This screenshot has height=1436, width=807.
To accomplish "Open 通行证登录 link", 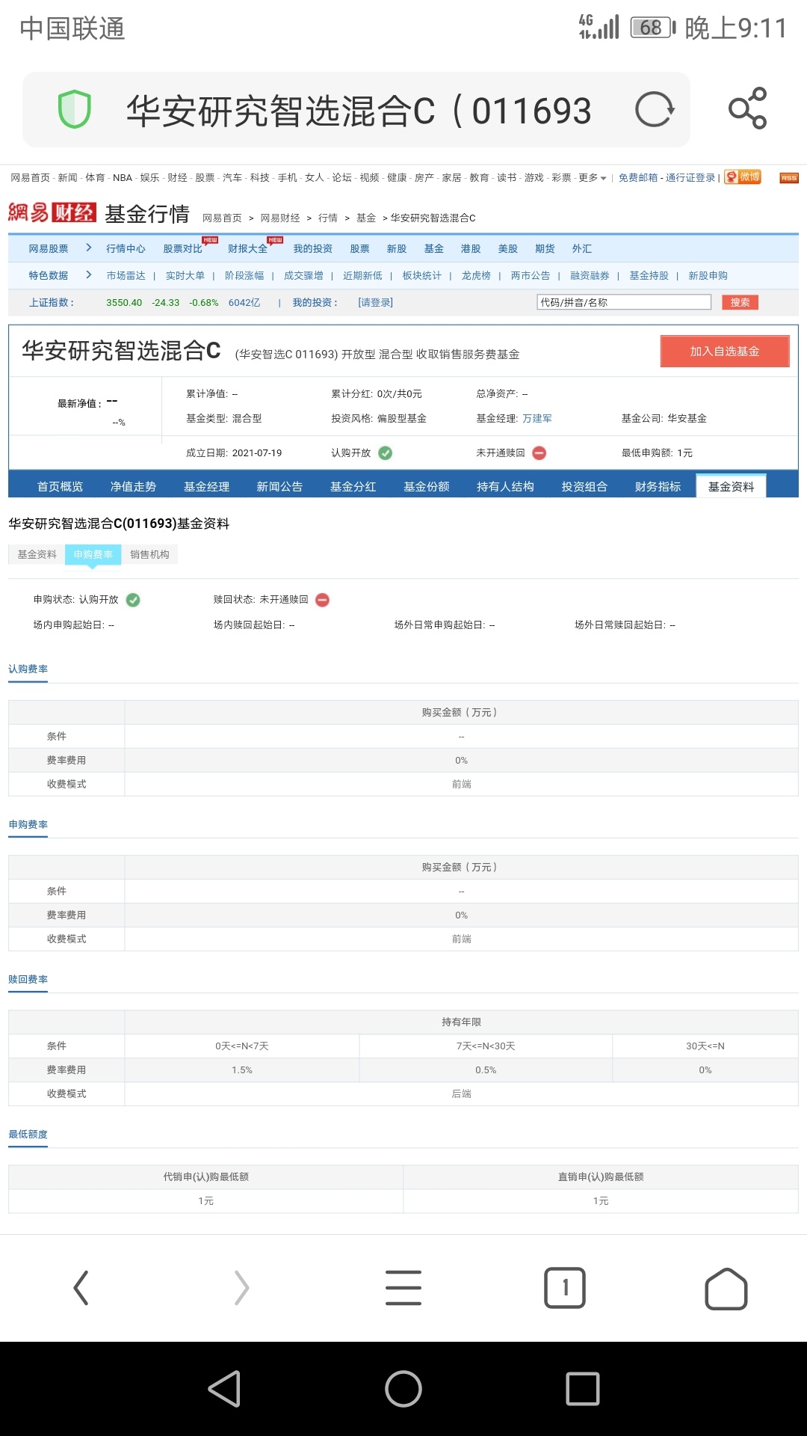I will tap(690, 178).
